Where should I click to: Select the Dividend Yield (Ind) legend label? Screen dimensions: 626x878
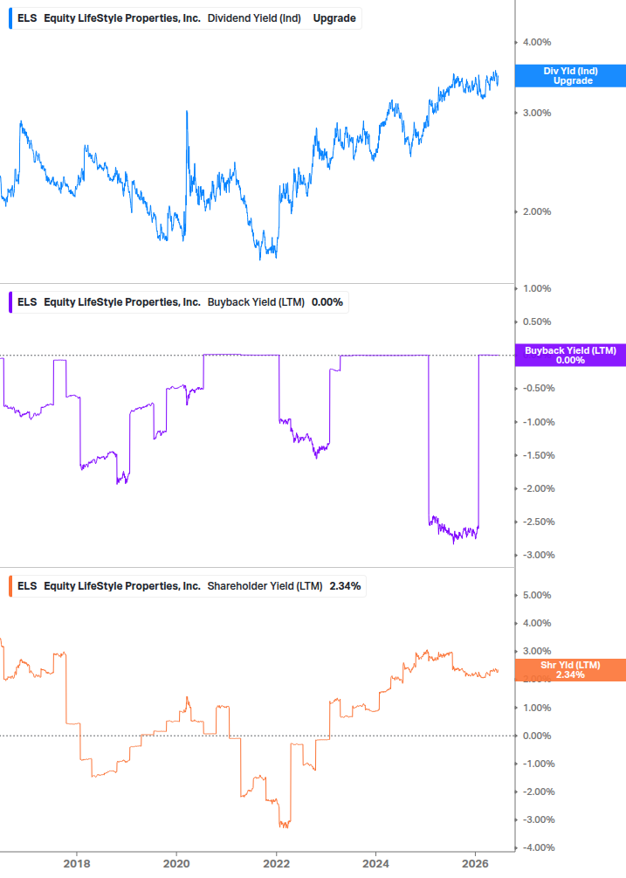pos(254,18)
